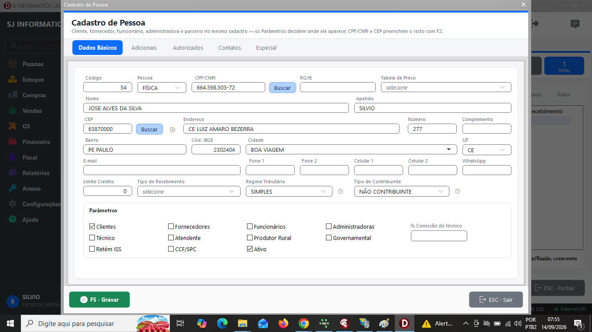Open OS wrench icon in main window sidebar

[x=13, y=126]
